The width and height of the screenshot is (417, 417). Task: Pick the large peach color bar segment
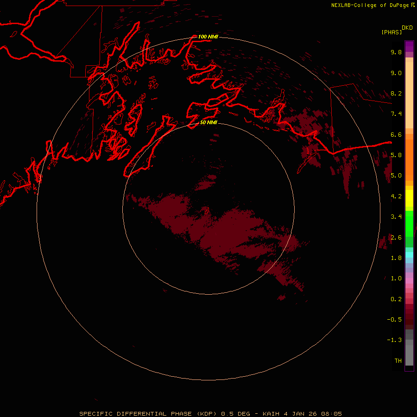pos(409,95)
